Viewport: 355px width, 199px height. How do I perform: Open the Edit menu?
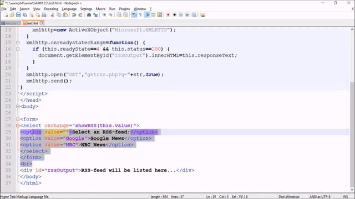13,9
